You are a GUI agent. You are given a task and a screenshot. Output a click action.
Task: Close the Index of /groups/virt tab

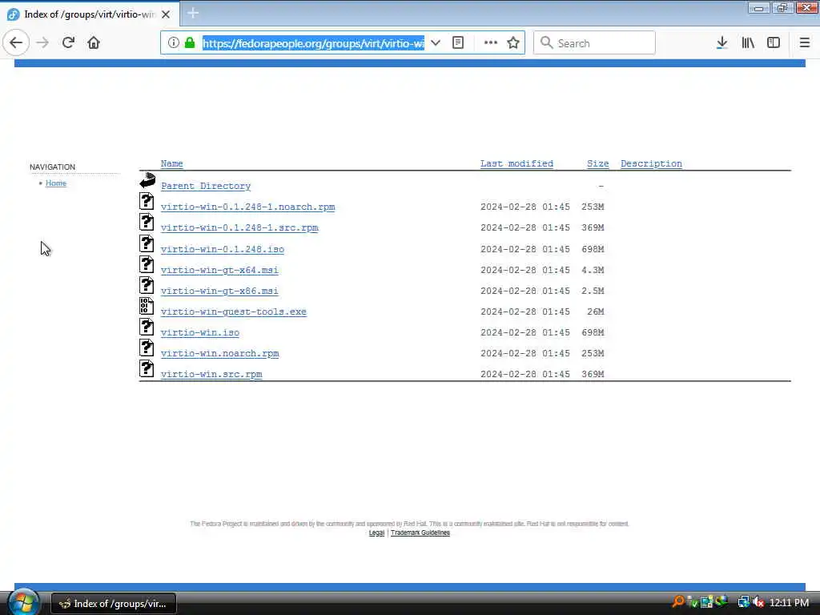pyautogui.click(x=166, y=14)
